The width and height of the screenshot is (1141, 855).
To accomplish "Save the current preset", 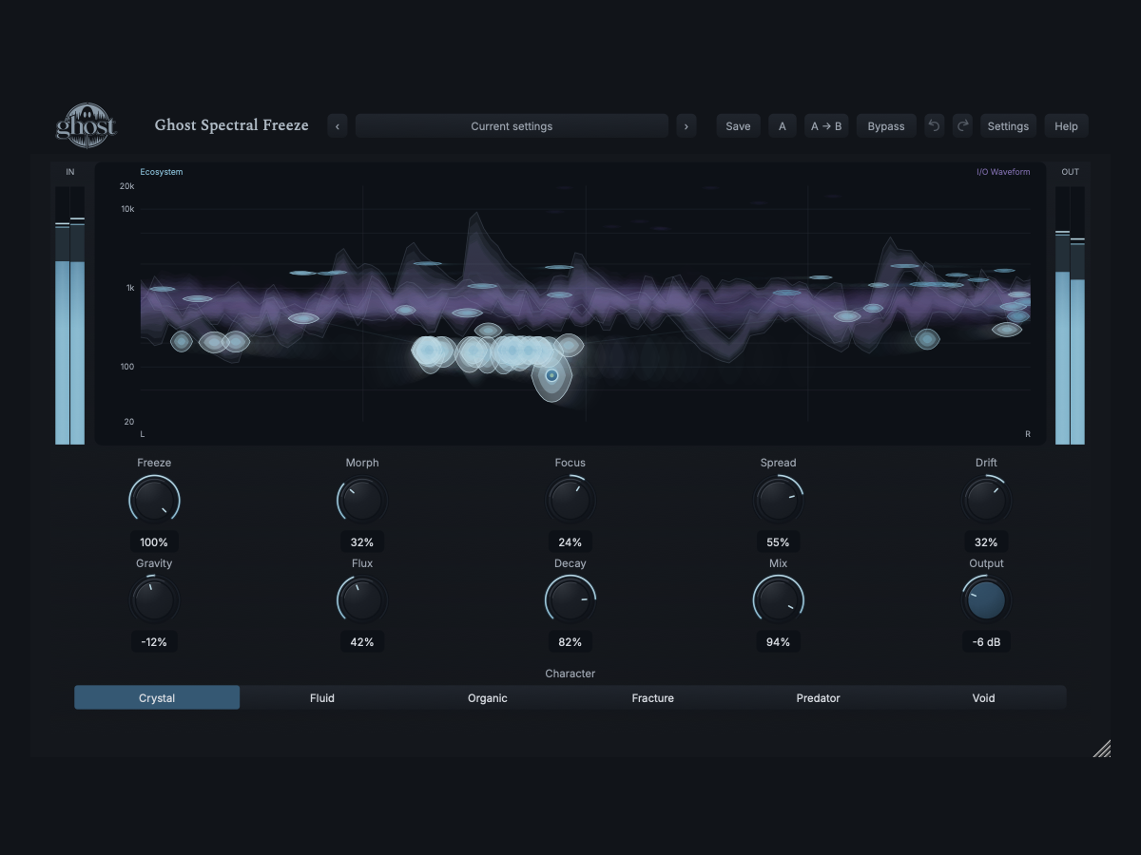I will (x=738, y=126).
